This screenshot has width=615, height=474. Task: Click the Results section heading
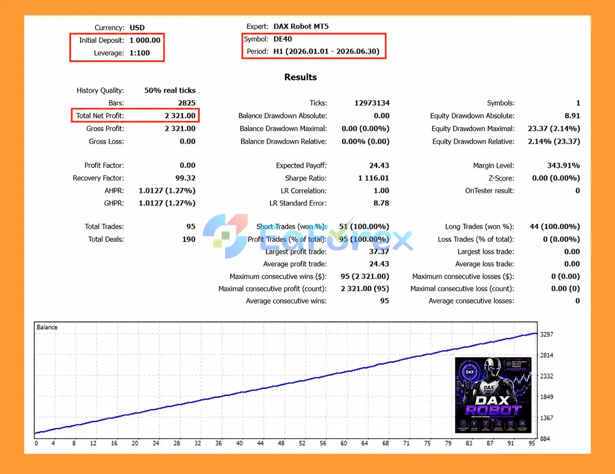300,77
